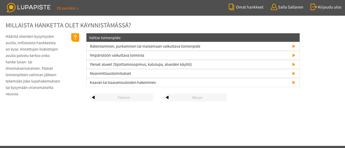The height and width of the screenshot is (148, 345).
Task: Expand arrow on Kaavan tai kaavamuutosten row
Action: (x=294, y=83)
